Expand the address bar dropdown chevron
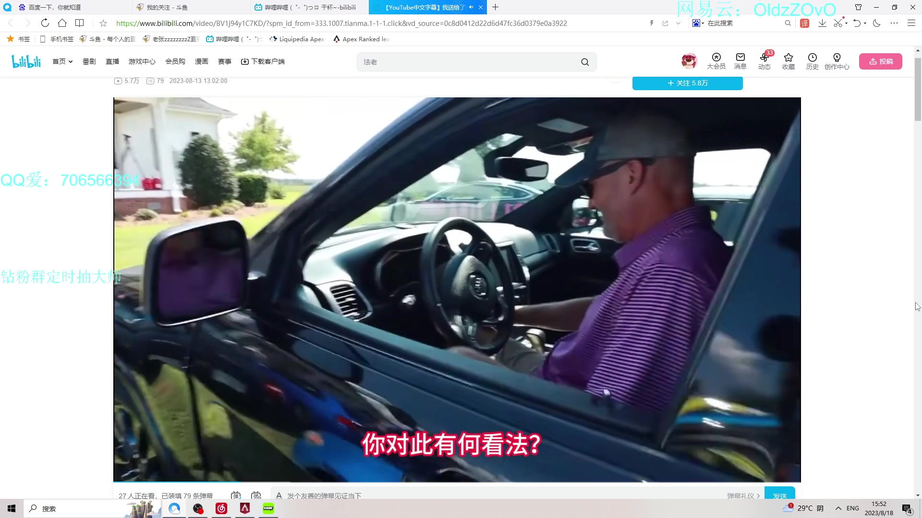The image size is (922, 518). click(x=678, y=23)
